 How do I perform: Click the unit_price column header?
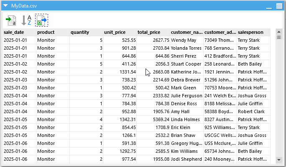[x=120, y=32]
